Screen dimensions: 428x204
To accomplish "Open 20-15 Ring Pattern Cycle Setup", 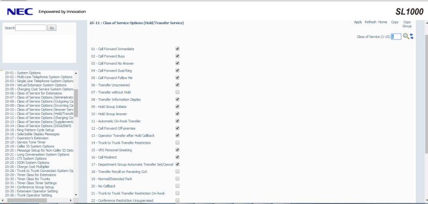I will [x=29, y=130].
